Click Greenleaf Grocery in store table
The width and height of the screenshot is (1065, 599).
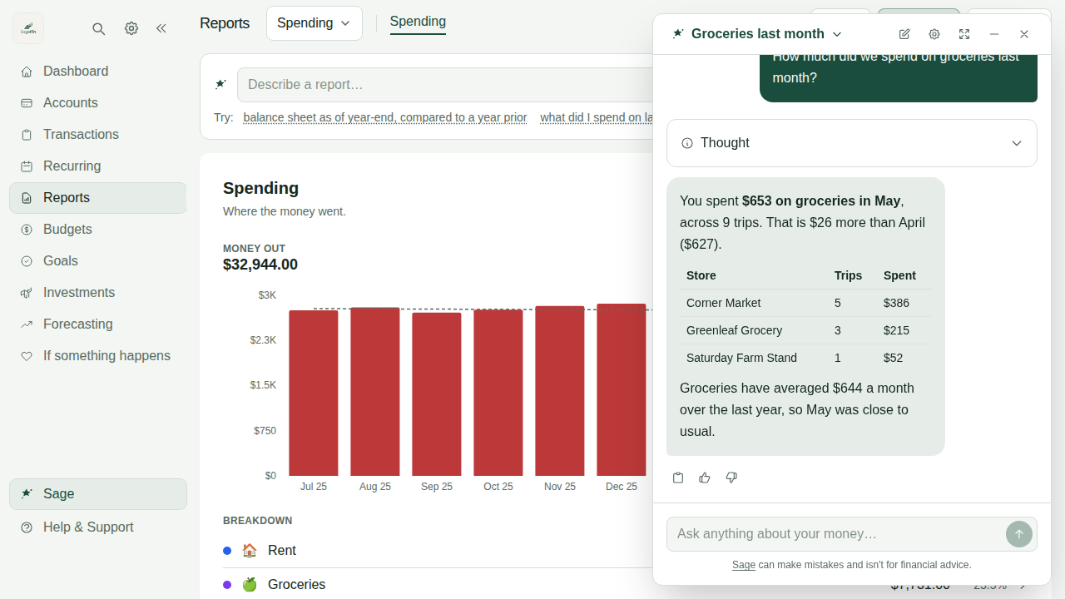[735, 331]
